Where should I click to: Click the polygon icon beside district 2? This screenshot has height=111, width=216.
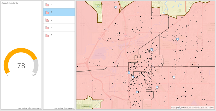(x=47, y=12)
